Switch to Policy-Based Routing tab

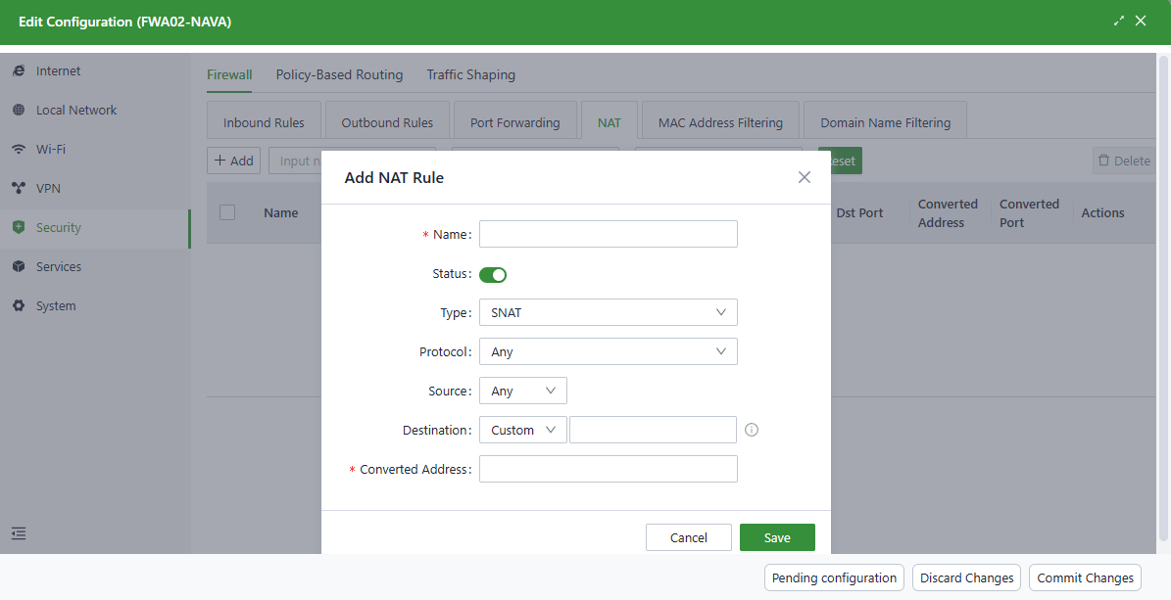(x=339, y=74)
